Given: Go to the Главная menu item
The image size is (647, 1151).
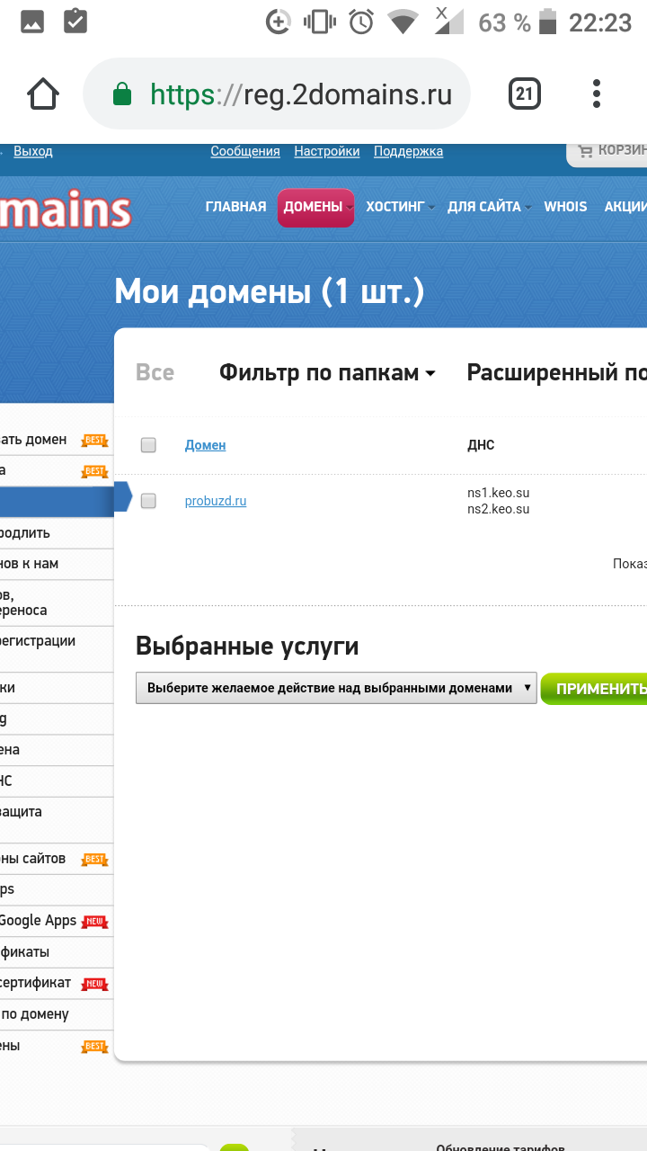Looking at the screenshot, I should tap(235, 207).
